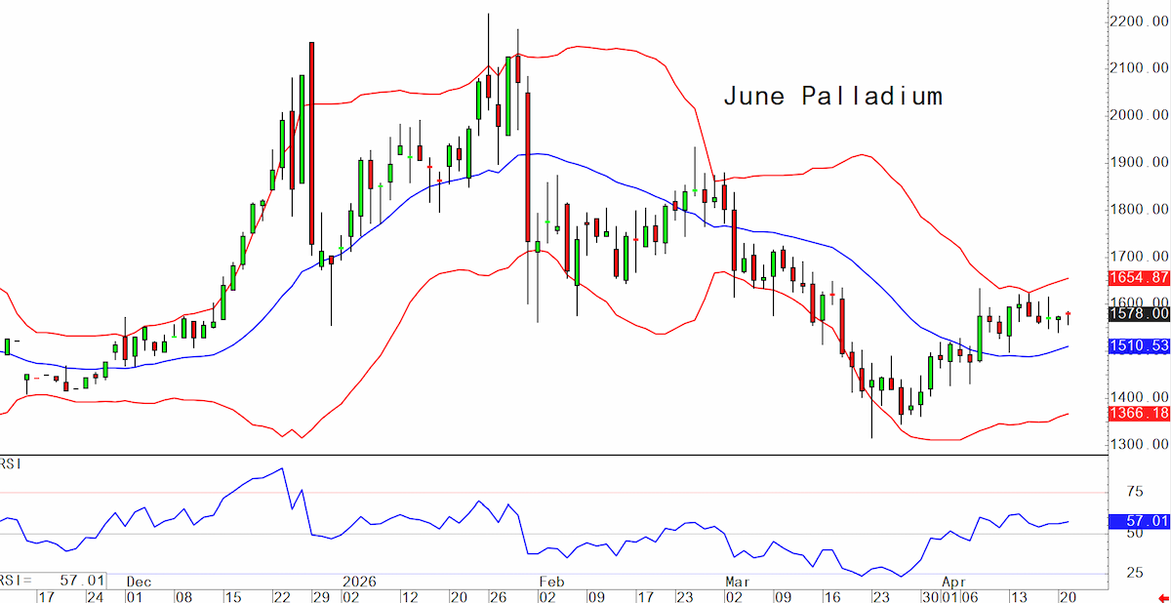Image resolution: width=1171 pixels, height=603 pixels.
Task: Click the RSI panel title
Action: point(11,462)
